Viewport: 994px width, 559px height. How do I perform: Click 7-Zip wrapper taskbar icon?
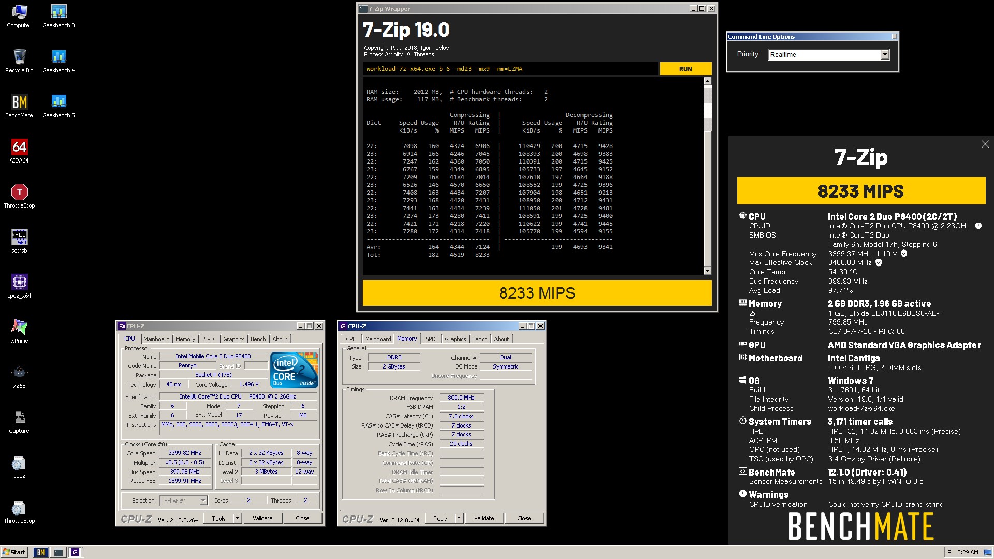[x=58, y=552]
